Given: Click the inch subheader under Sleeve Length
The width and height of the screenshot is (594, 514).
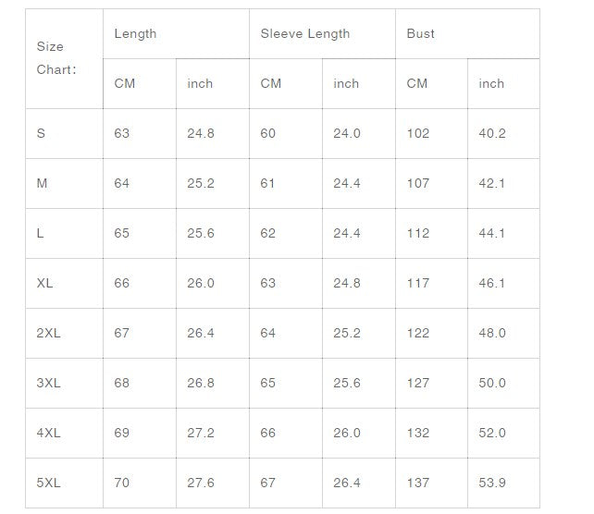Looking at the screenshot, I should coord(346,84).
